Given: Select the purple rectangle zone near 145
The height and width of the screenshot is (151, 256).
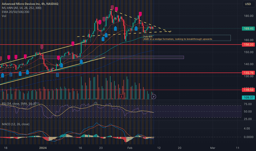Looking at the screenshot, I should pyautogui.click(x=112, y=57).
